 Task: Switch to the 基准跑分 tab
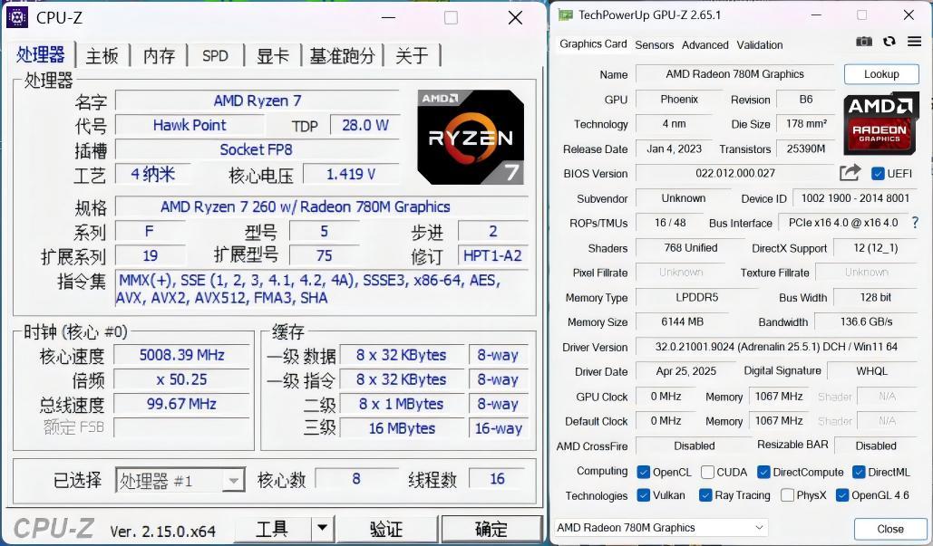pos(343,56)
